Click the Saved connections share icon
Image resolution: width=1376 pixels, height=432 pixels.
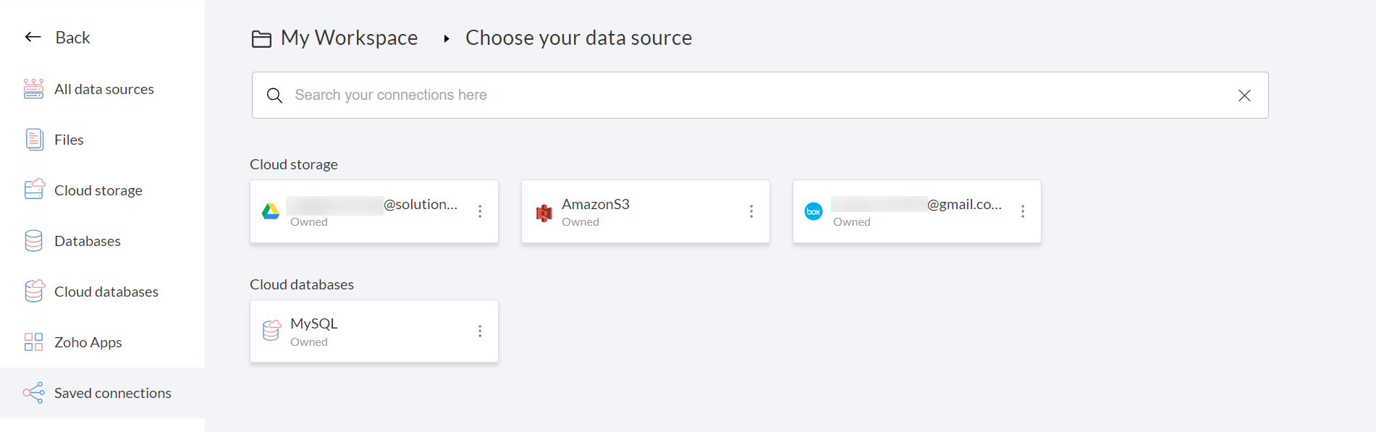click(x=34, y=393)
